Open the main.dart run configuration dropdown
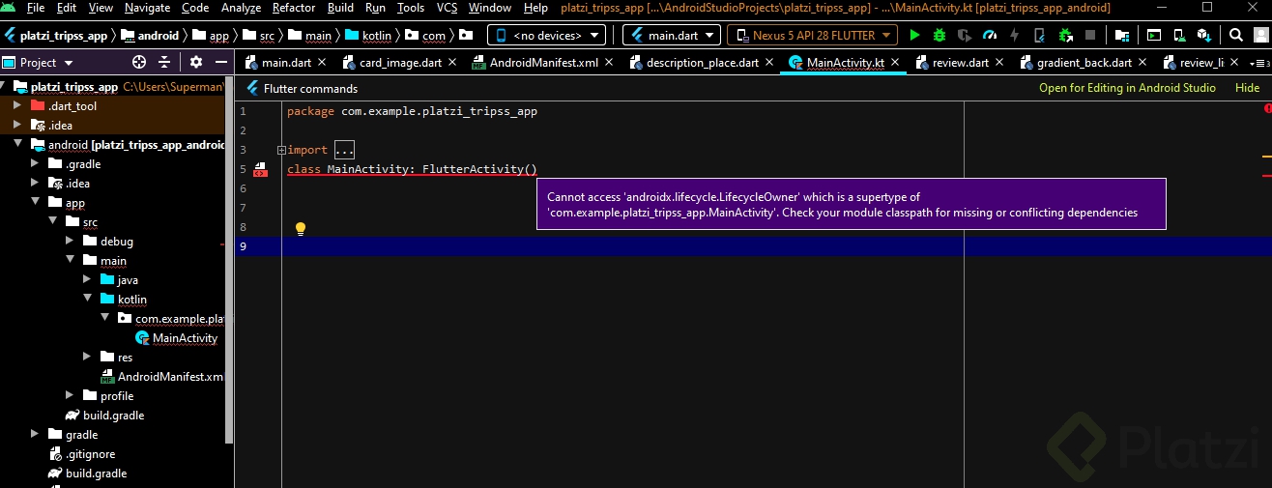The width and height of the screenshot is (1272, 488). click(672, 35)
